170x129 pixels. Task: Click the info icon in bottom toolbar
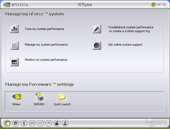24,123
